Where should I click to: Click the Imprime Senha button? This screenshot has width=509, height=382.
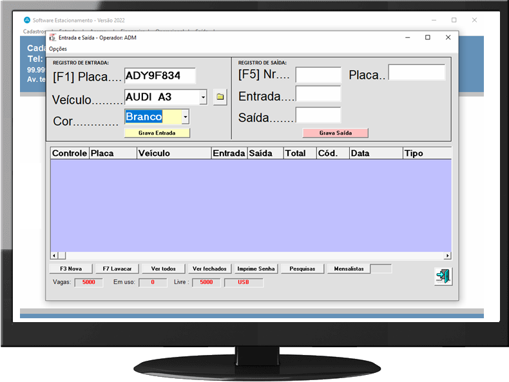(256, 269)
